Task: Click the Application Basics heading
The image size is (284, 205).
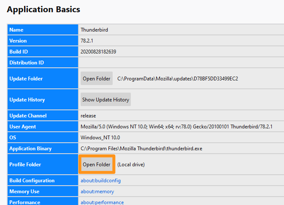Action: tap(43, 9)
